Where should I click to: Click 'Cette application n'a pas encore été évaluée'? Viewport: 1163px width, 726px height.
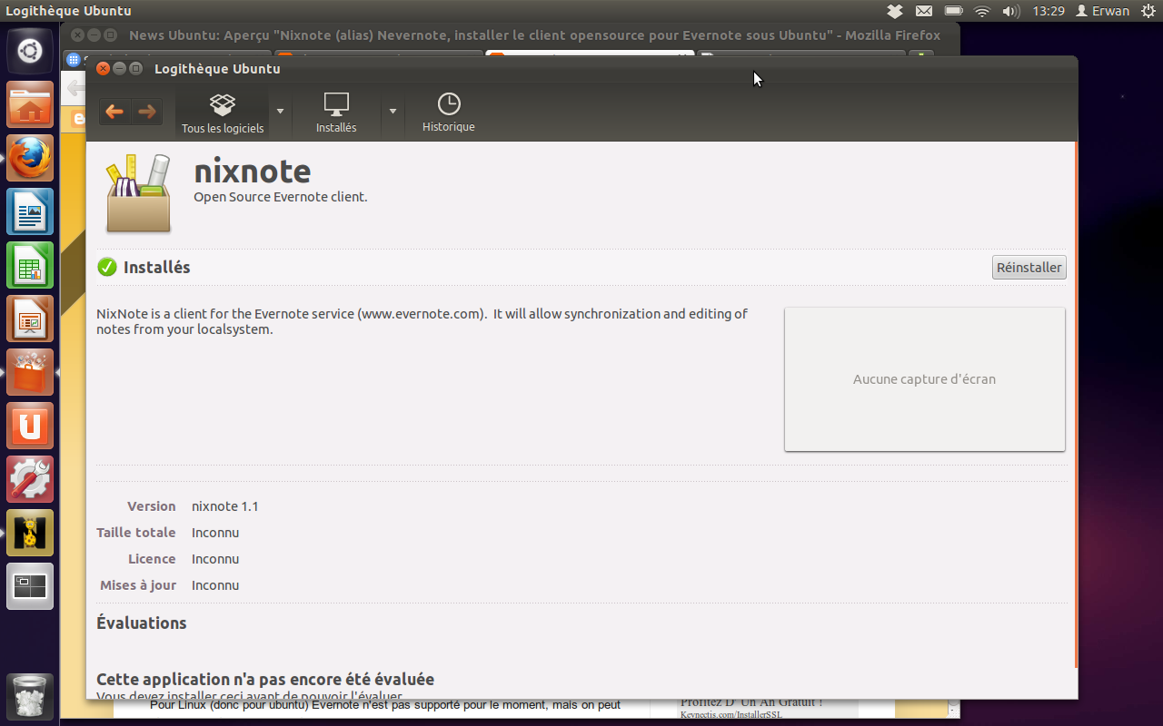click(265, 679)
